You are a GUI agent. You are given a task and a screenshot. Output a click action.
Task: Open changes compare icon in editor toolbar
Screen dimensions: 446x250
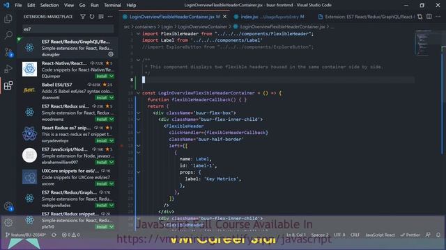pos(420,17)
